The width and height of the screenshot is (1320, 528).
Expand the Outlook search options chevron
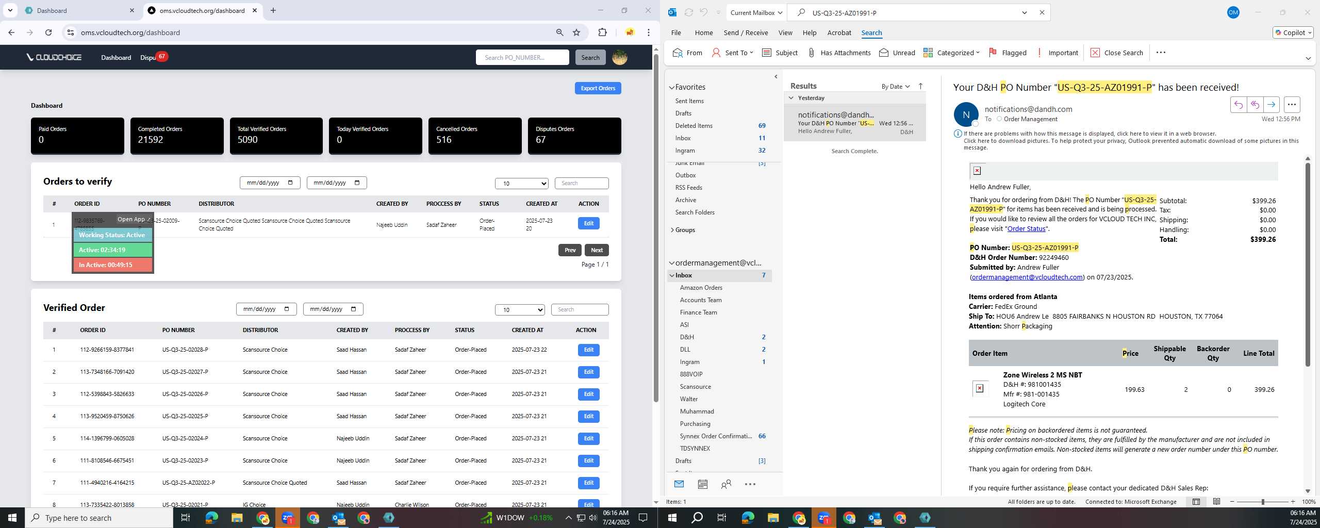click(1025, 12)
